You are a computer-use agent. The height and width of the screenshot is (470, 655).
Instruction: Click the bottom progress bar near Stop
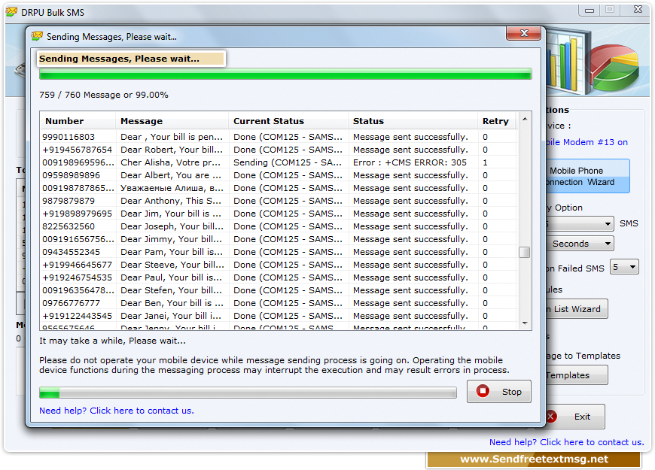(248, 393)
